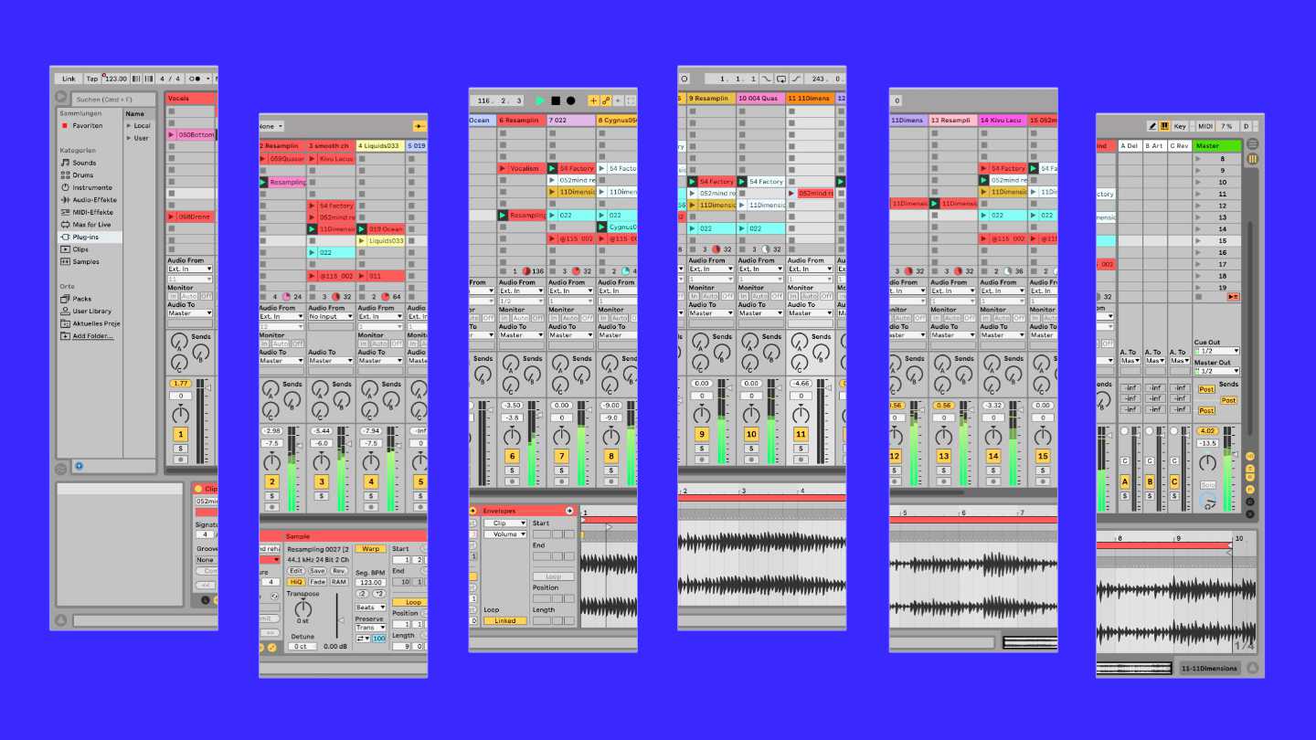Toggle track 11 activator button
1316x740 pixels.
(801, 434)
